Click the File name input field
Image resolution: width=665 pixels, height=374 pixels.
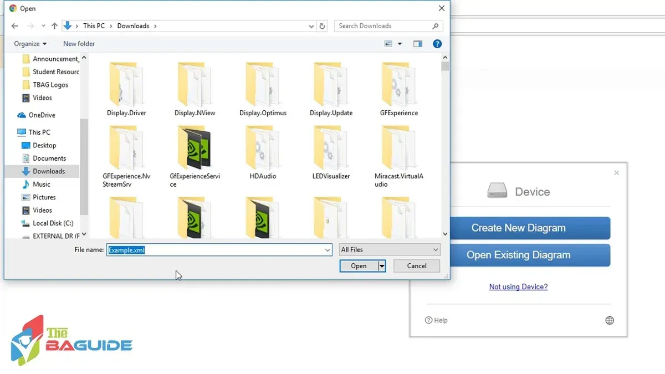[219, 250]
